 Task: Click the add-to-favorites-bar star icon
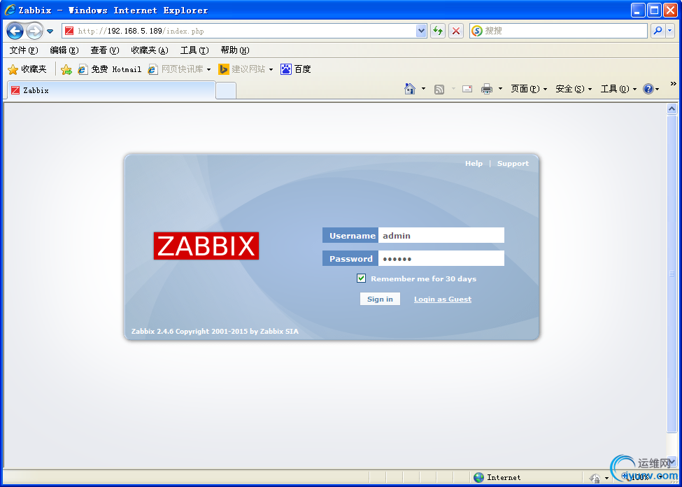pyautogui.click(x=66, y=70)
